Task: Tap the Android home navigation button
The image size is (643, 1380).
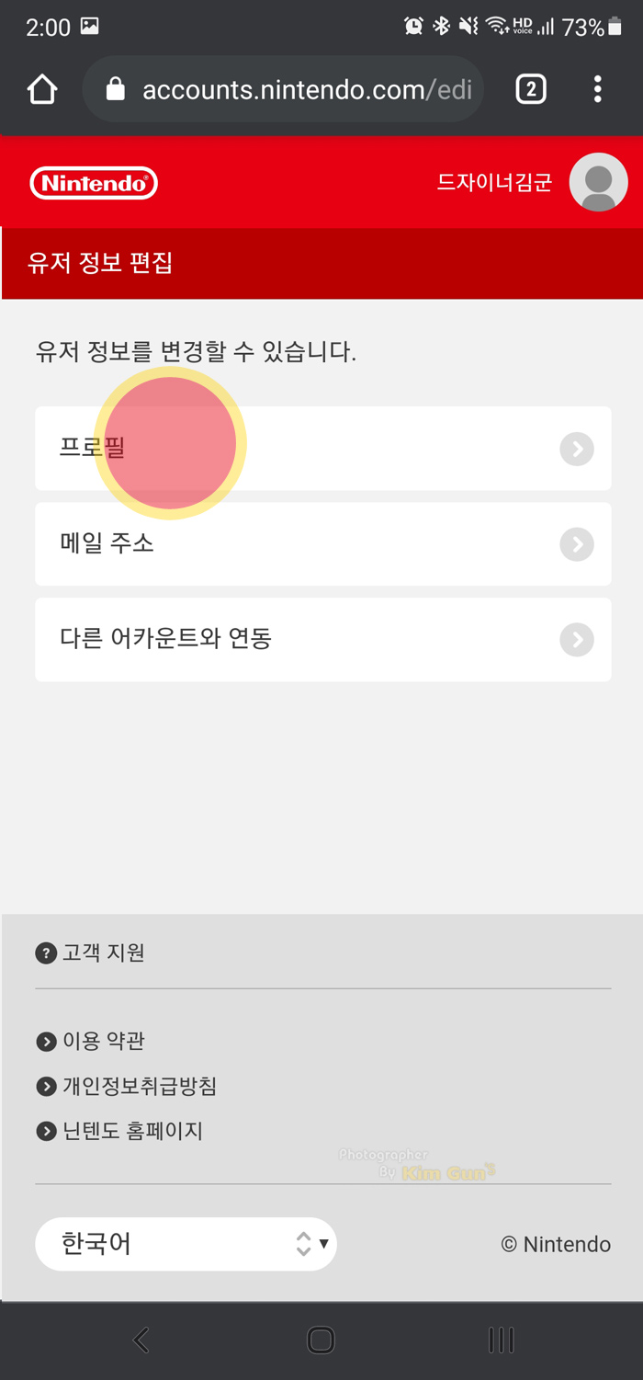Action: [321, 1340]
